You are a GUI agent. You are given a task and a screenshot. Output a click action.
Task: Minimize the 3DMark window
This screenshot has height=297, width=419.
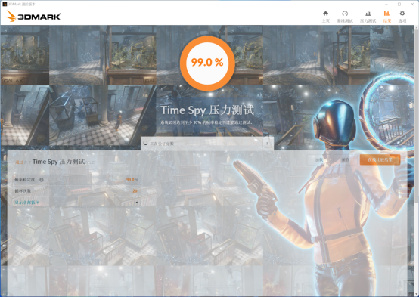(386, 4)
